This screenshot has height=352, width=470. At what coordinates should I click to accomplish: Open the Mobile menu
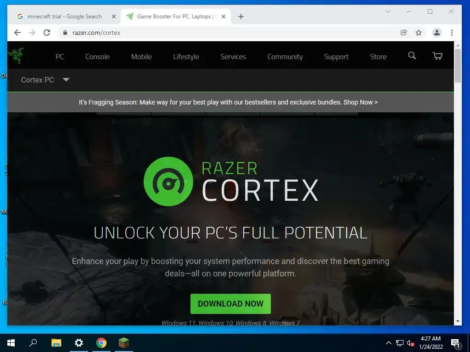(x=141, y=56)
